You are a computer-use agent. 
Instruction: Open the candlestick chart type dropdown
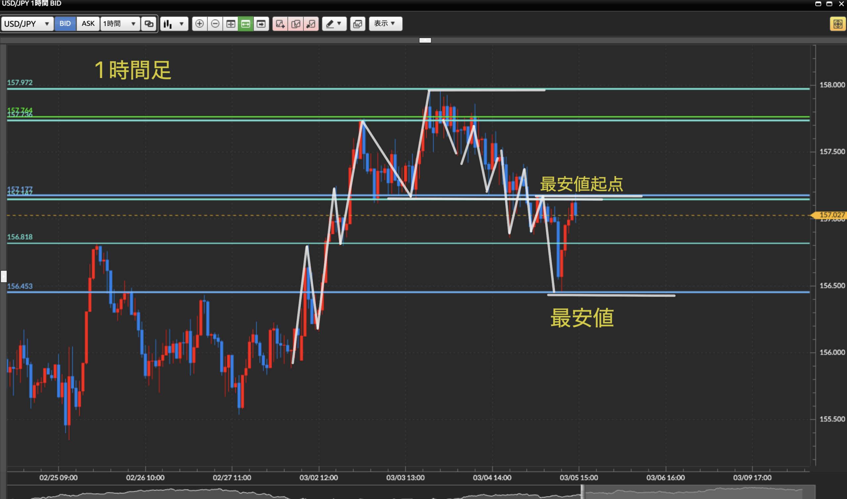(174, 24)
